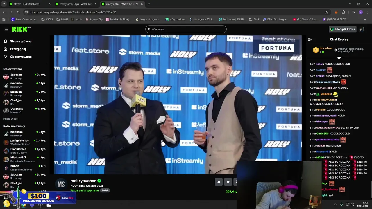This screenshot has height=209, width=372.
Task: Open the tab search dropdown
Action: tap(4, 4)
